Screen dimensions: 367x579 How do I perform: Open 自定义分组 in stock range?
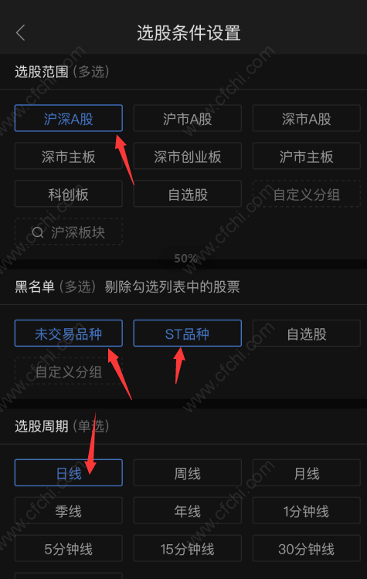307,194
